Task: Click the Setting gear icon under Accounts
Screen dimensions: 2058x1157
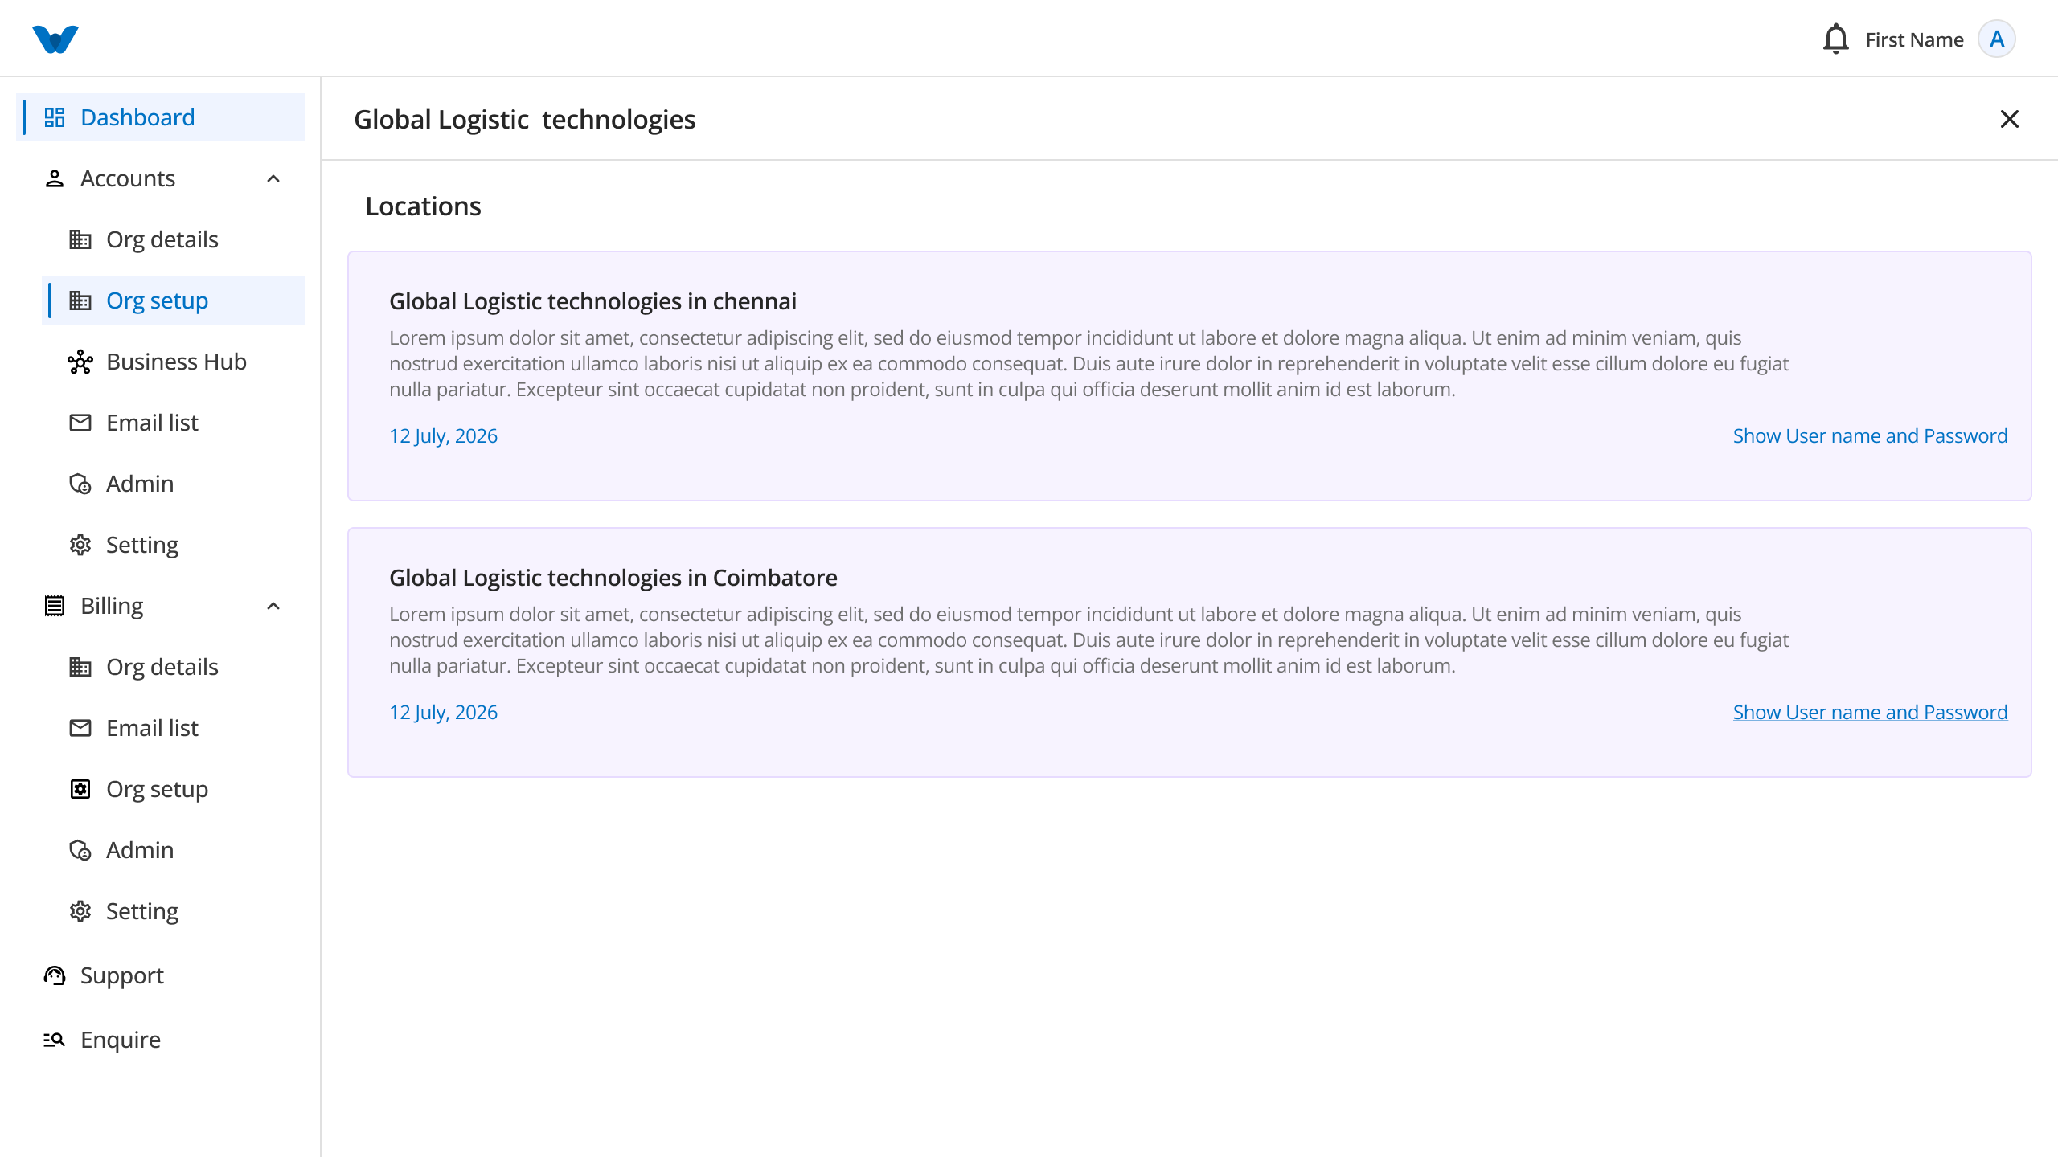Action: (80, 545)
